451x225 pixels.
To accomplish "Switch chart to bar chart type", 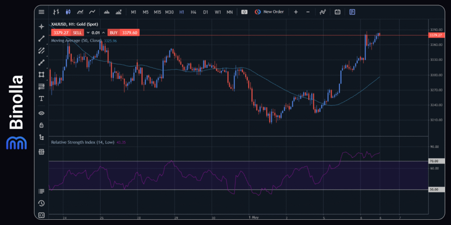I will (56, 12).
